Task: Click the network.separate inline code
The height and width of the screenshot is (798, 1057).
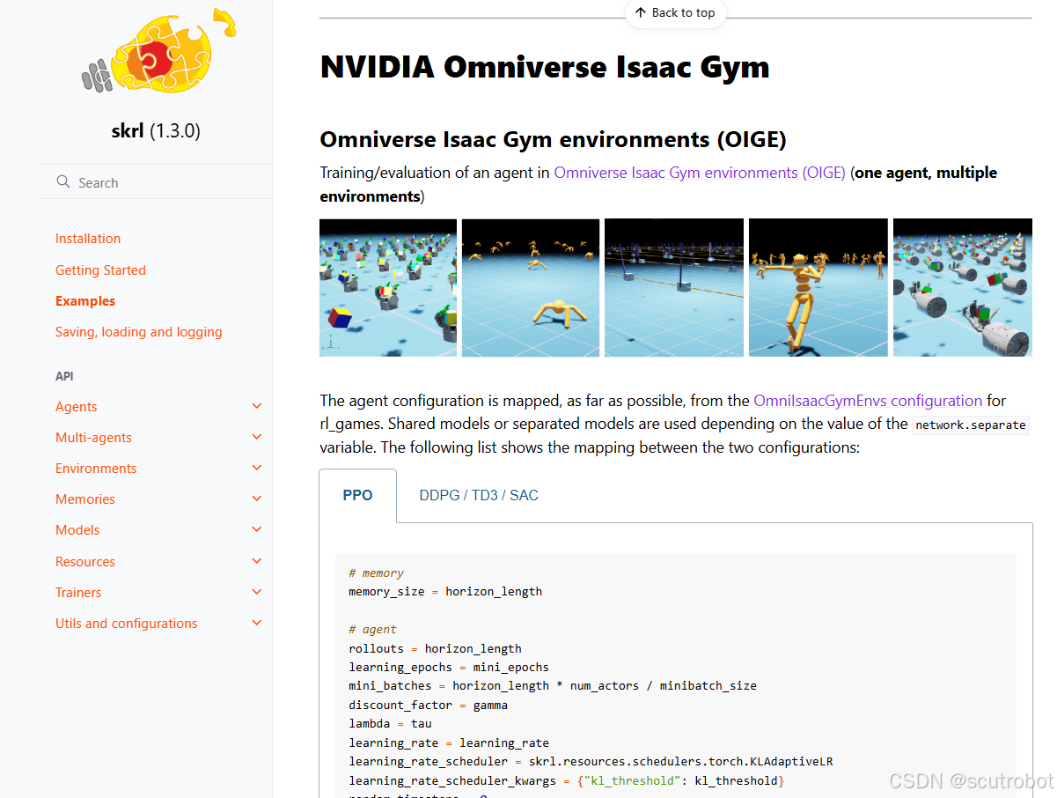Action: pos(971,425)
